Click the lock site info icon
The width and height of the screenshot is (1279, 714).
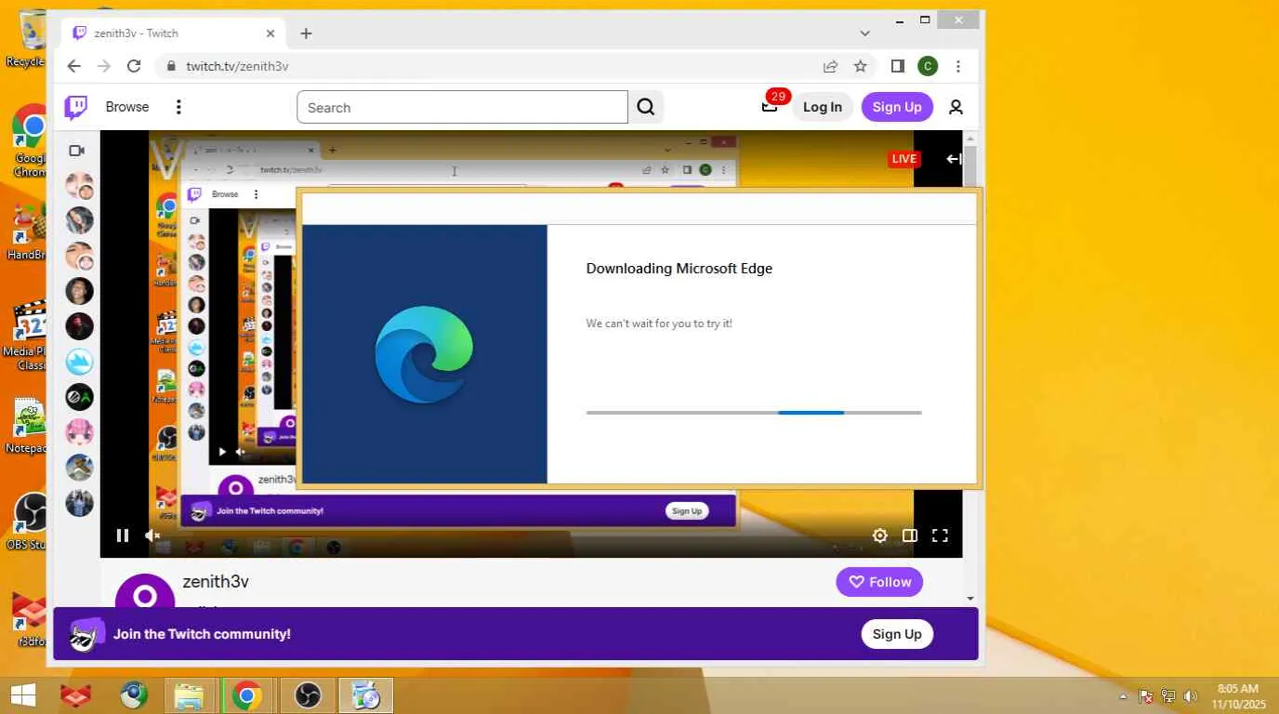170,66
